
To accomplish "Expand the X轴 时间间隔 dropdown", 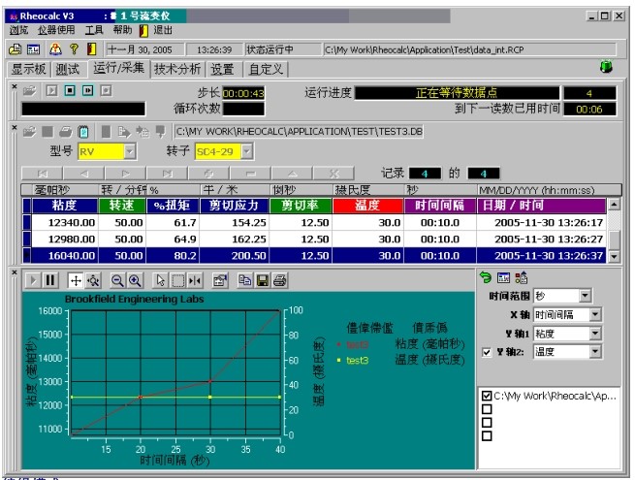I will [x=594, y=315].
